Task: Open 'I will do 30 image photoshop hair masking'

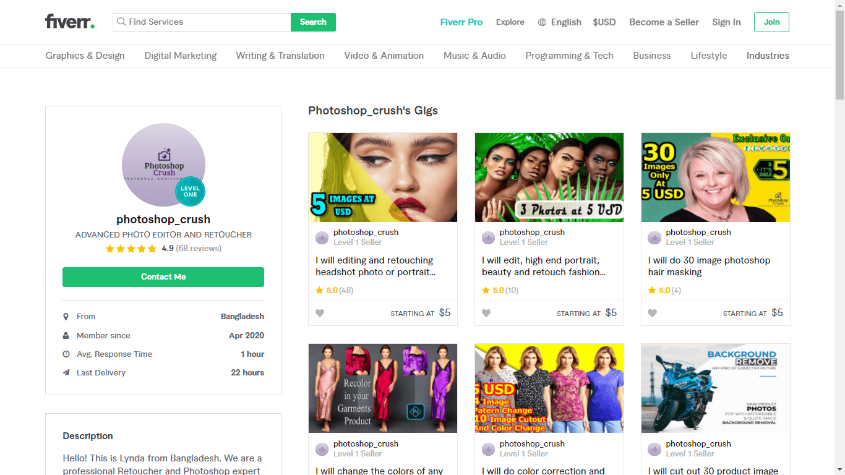Action: coord(709,267)
